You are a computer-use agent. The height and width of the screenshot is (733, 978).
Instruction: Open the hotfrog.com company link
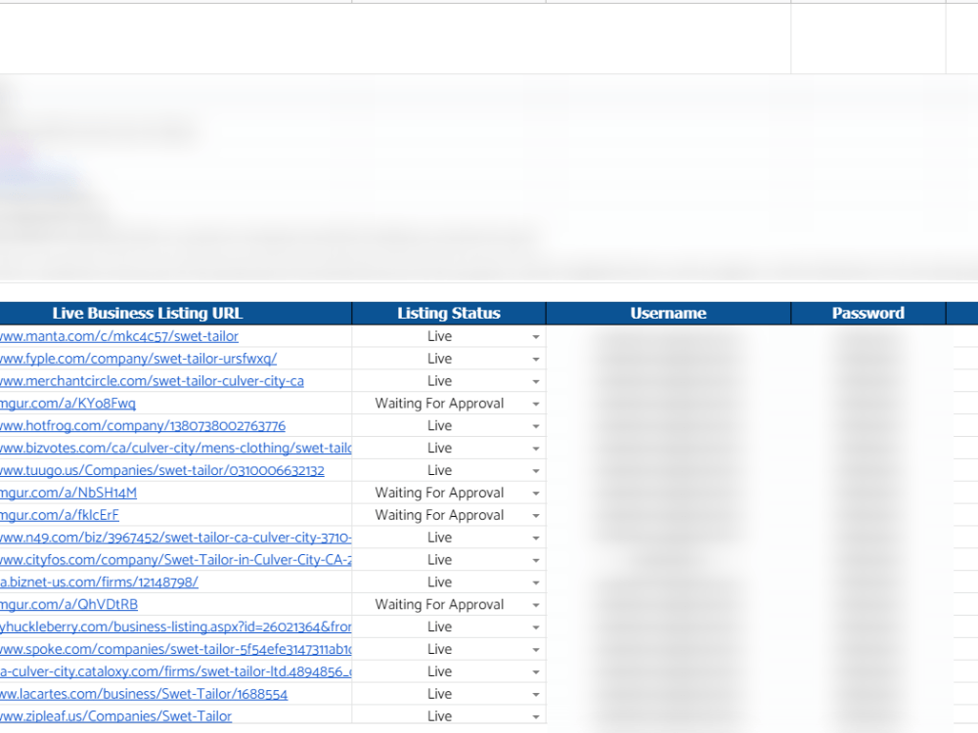(143, 426)
